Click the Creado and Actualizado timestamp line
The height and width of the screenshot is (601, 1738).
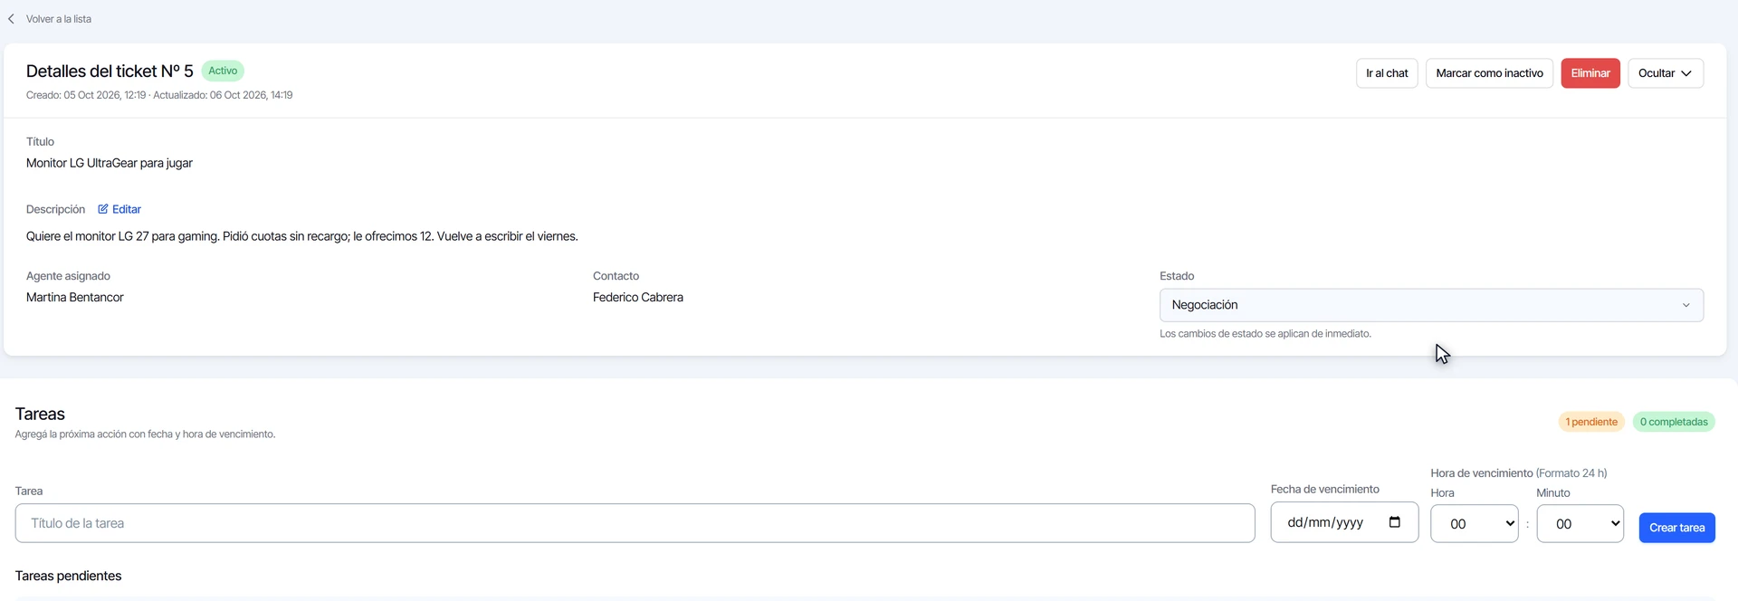coord(159,95)
